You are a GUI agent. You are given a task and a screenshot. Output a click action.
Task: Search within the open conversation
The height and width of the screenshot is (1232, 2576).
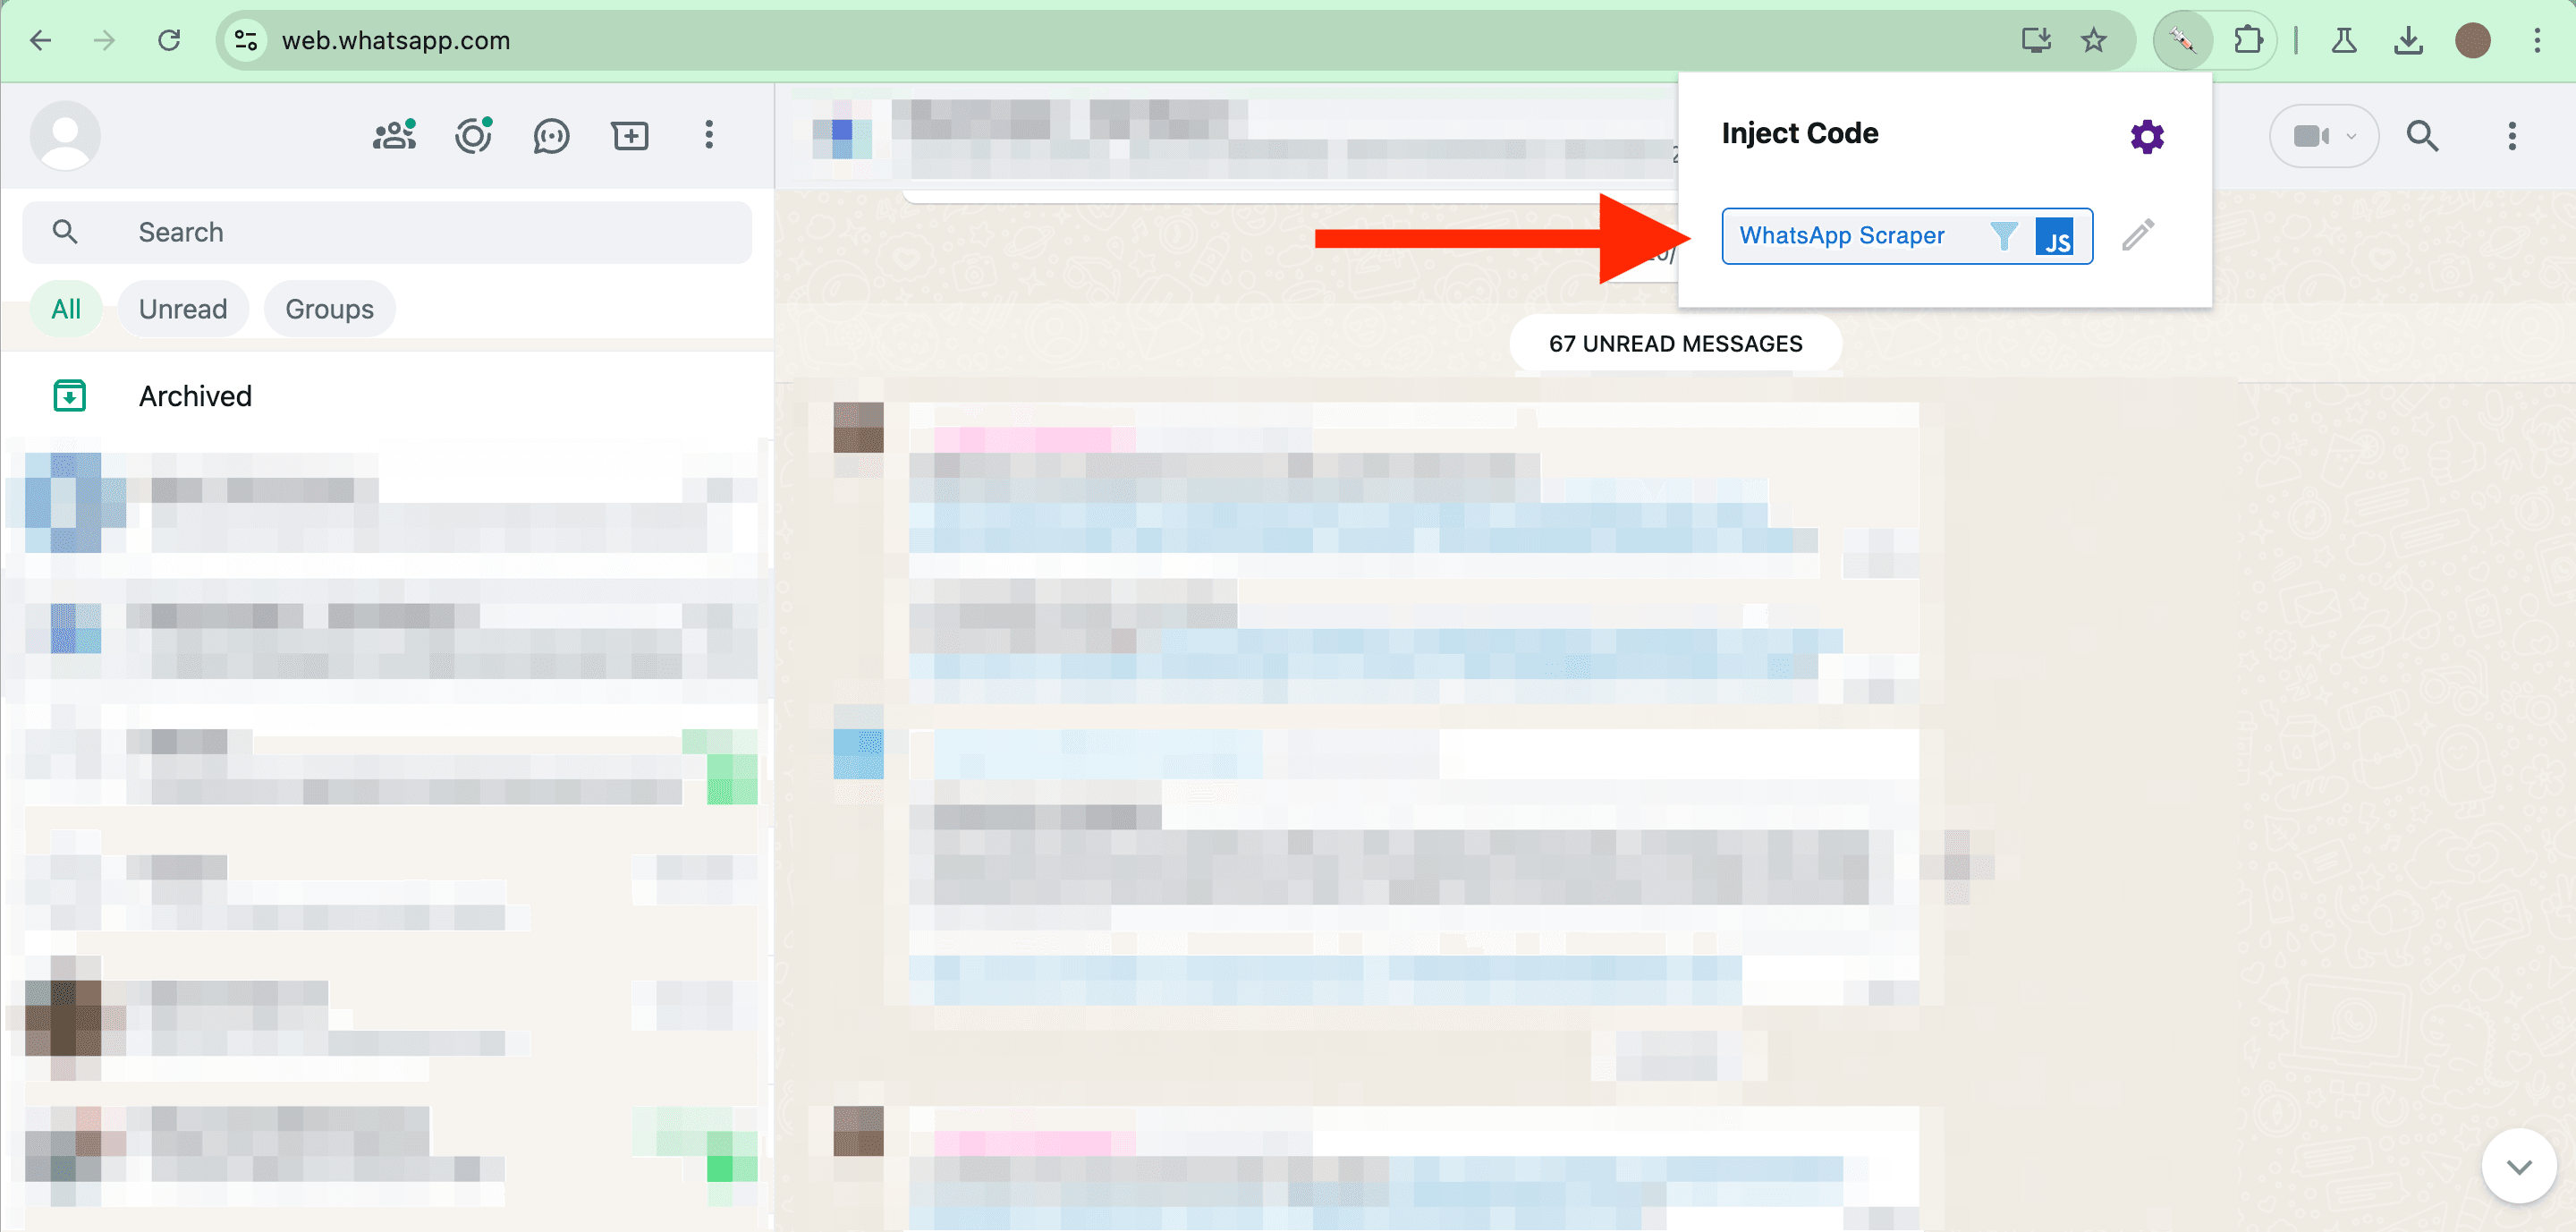pyautogui.click(x=2422, y=136)
